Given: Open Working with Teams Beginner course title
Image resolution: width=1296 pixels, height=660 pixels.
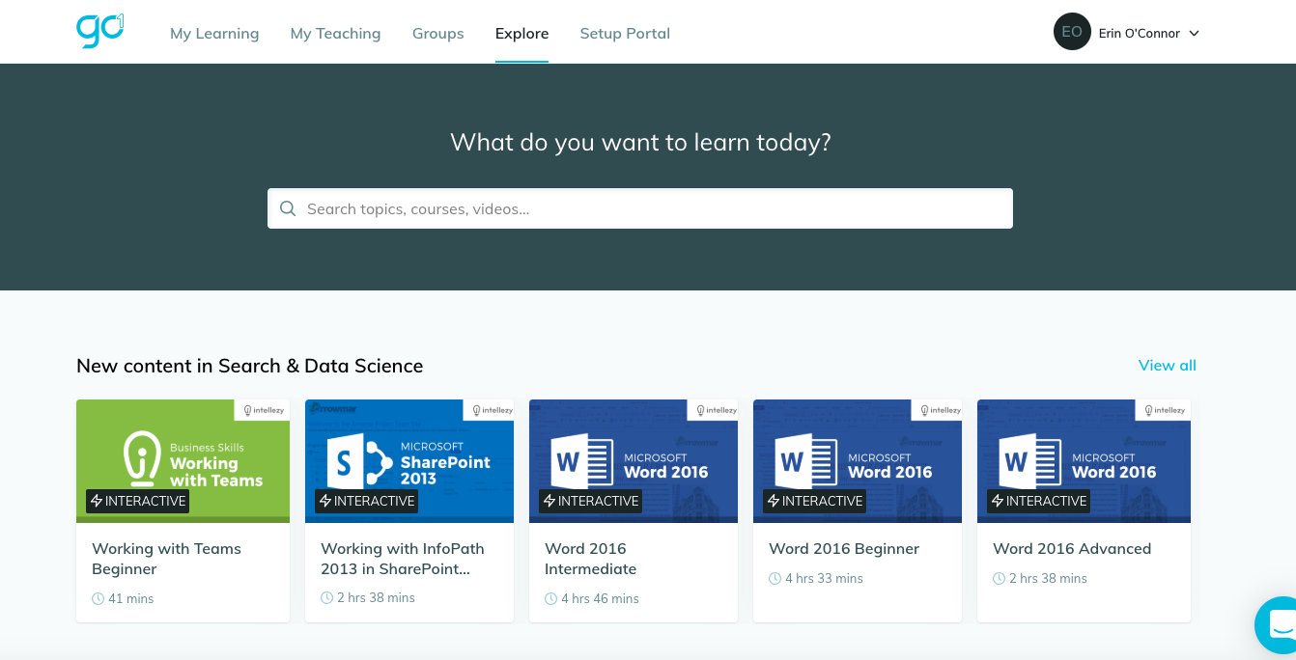Looking at the screenshot, I should (166, 559).
